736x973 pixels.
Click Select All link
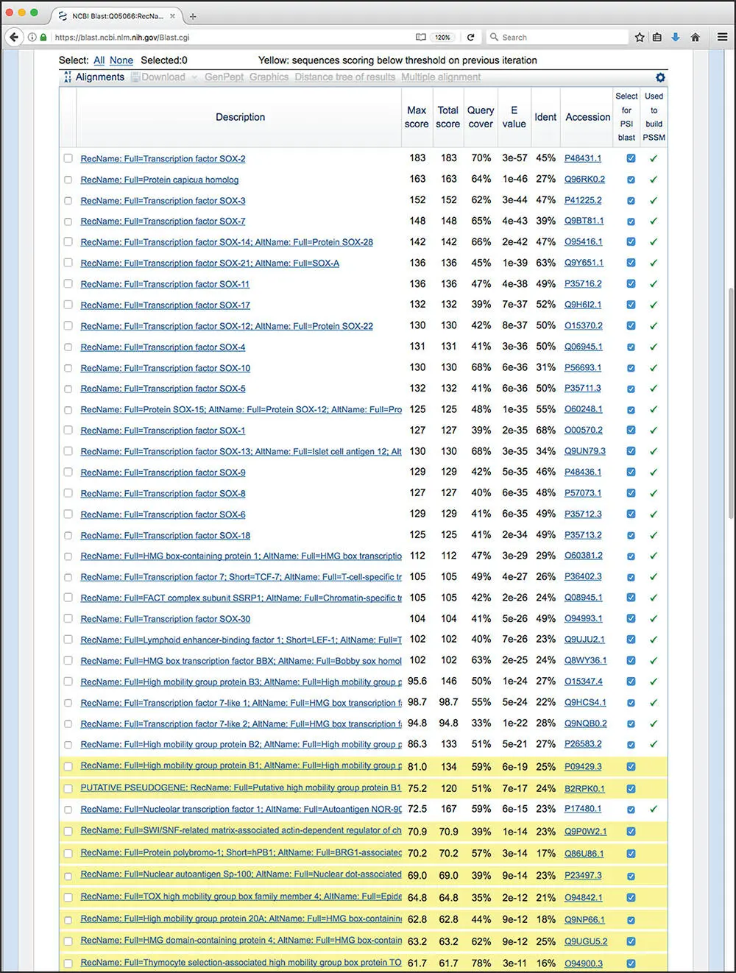(99, 60)
